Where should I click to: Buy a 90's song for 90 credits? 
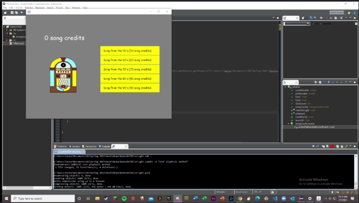pos(130,88)
